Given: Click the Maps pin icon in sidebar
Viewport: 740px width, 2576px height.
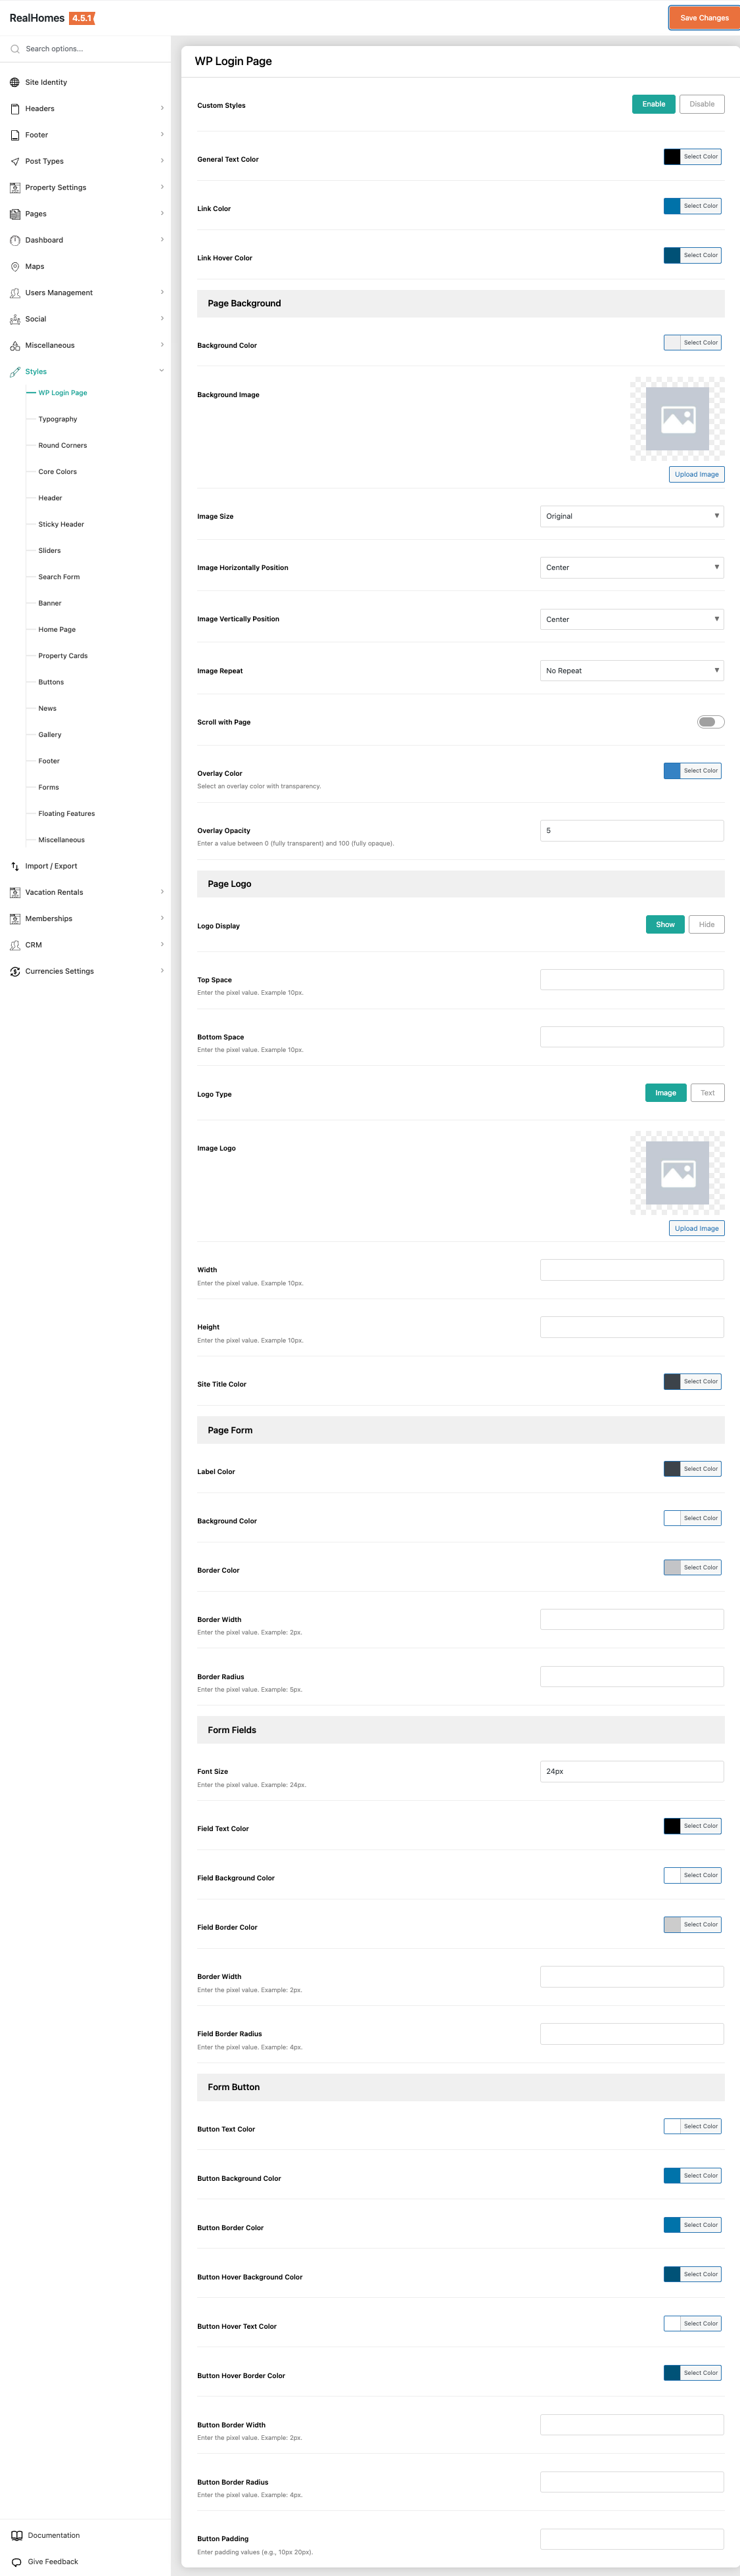Looking at the screenshot, I should point(15,267).
